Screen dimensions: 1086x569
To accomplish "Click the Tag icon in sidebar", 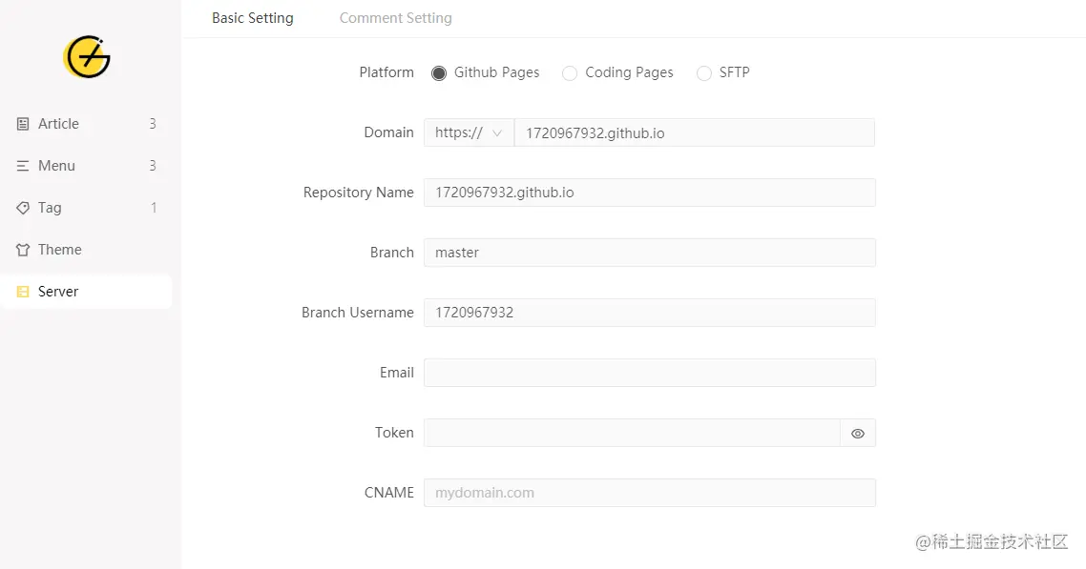I will click(23, 208).
